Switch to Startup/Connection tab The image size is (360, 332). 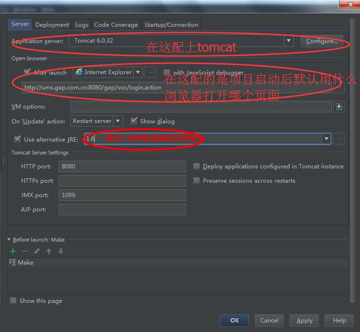click(x=171, y=25)
